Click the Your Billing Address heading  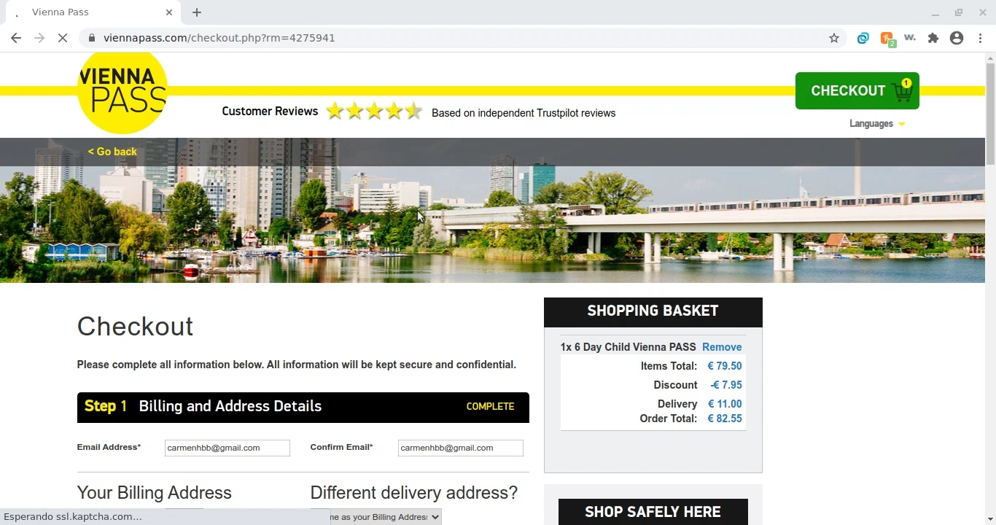click(155, 493)
